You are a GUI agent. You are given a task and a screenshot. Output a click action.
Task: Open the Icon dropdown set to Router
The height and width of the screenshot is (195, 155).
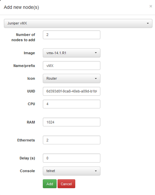tap(72, 78)
